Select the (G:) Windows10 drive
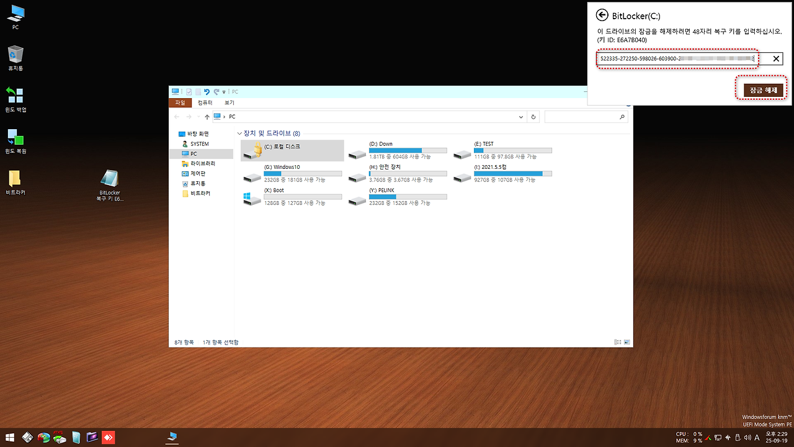The height and width of the screenshot is (447, 794). 292,173
